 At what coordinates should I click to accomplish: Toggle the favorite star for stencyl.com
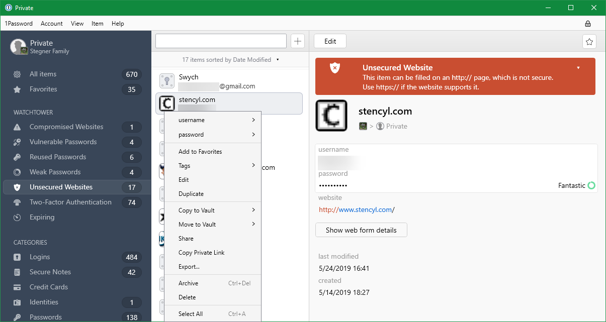[589, 42]
